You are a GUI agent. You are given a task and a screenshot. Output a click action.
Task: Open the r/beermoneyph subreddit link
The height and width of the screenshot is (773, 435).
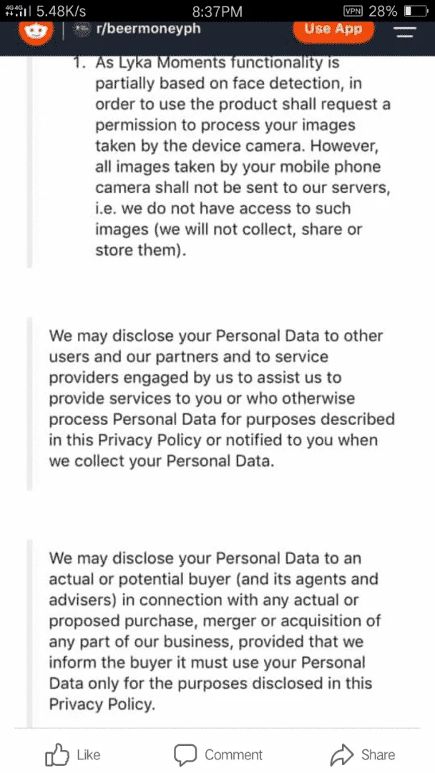pos(145,29)
